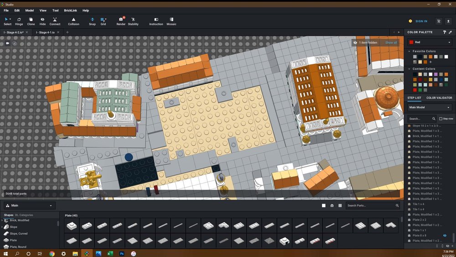The width and height of the screenshot is (456, 257).
Task: Open the shopping cart icon
Action: 439,21
